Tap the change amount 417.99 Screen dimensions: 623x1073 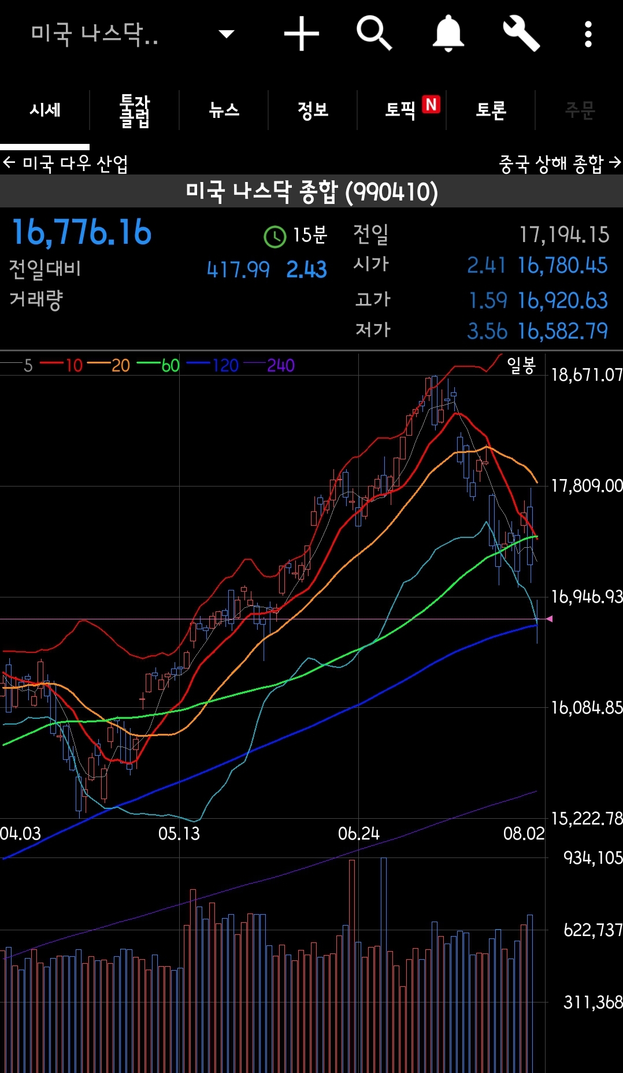pyautogui.click(x=238, y=270)
